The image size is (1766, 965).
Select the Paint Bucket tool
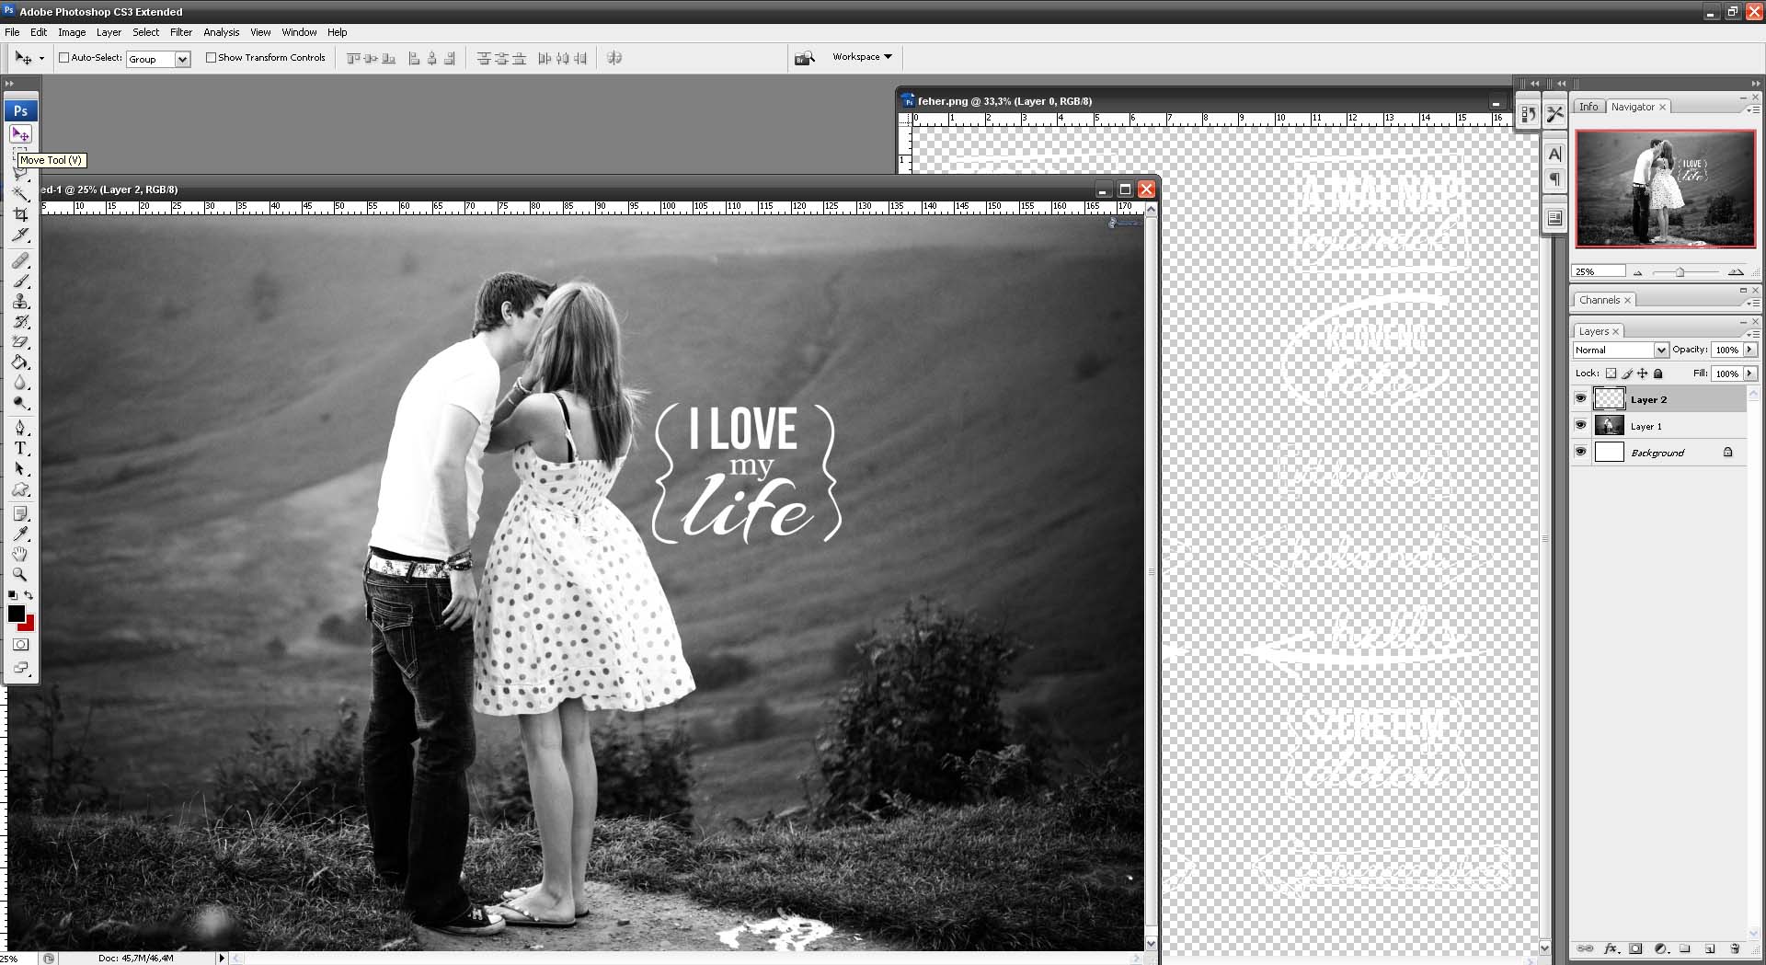click(20, 362)
